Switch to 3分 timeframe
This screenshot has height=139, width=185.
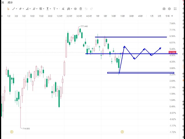[x=16, y=16]
